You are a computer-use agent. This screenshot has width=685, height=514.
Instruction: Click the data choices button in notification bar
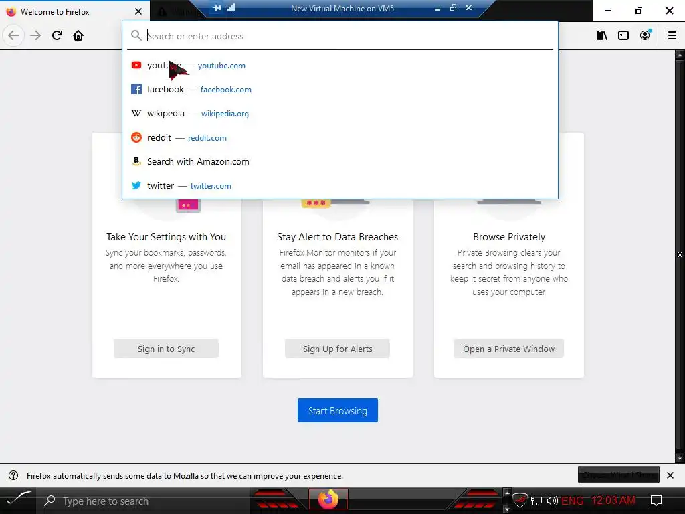(619, 475)
